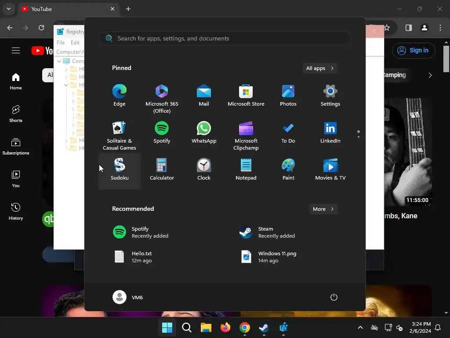Reload the Chrome page
Image resolution: width=450 pixels, height=338 pixels.
(41, 28)
